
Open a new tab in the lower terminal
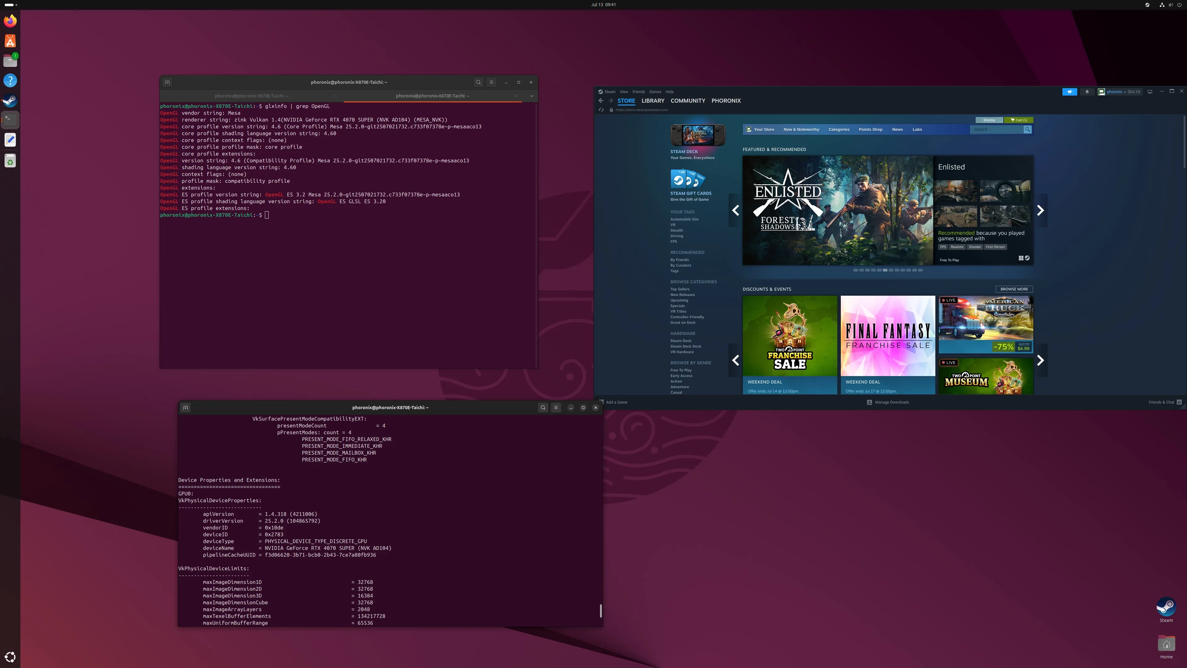click(185, 408)
